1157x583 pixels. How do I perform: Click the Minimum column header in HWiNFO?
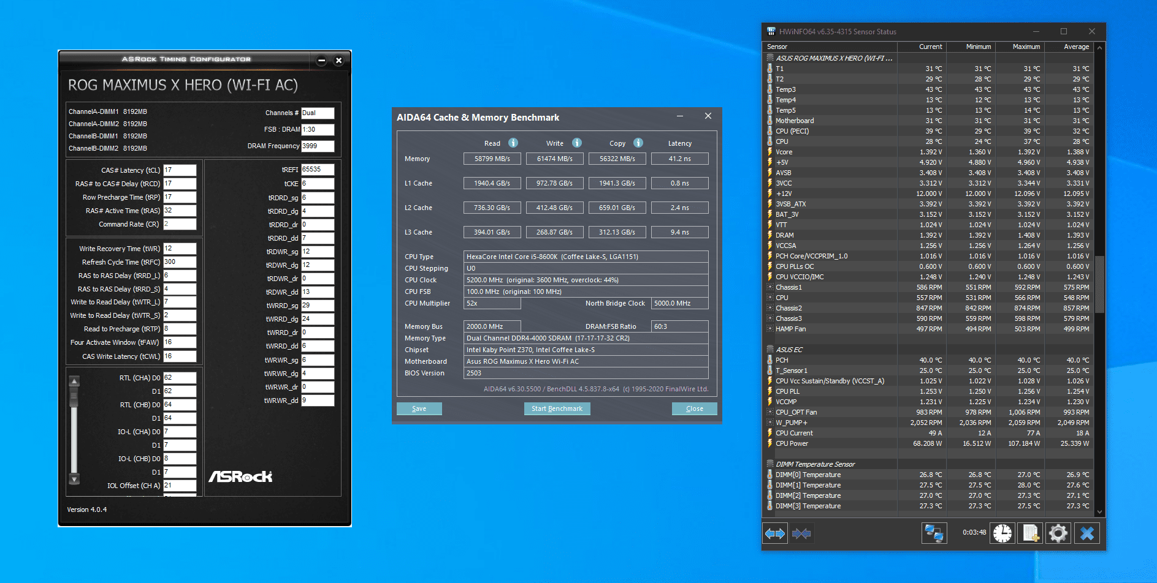point(971,47)
